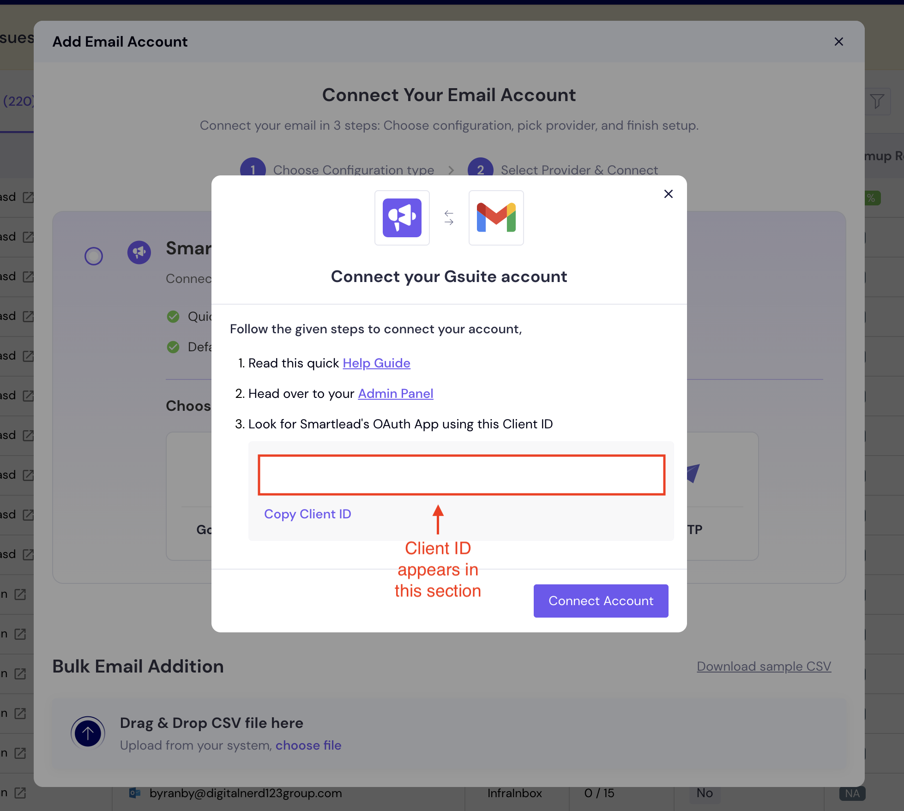
Task: Click the small Smartlead icon next to radio
Action: (139, 252)
